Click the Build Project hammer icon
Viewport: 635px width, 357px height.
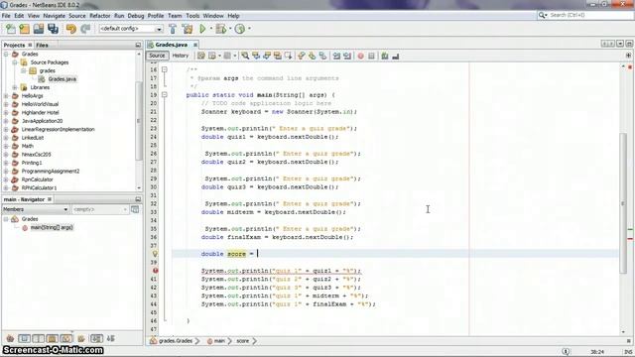tap(173, 29)
